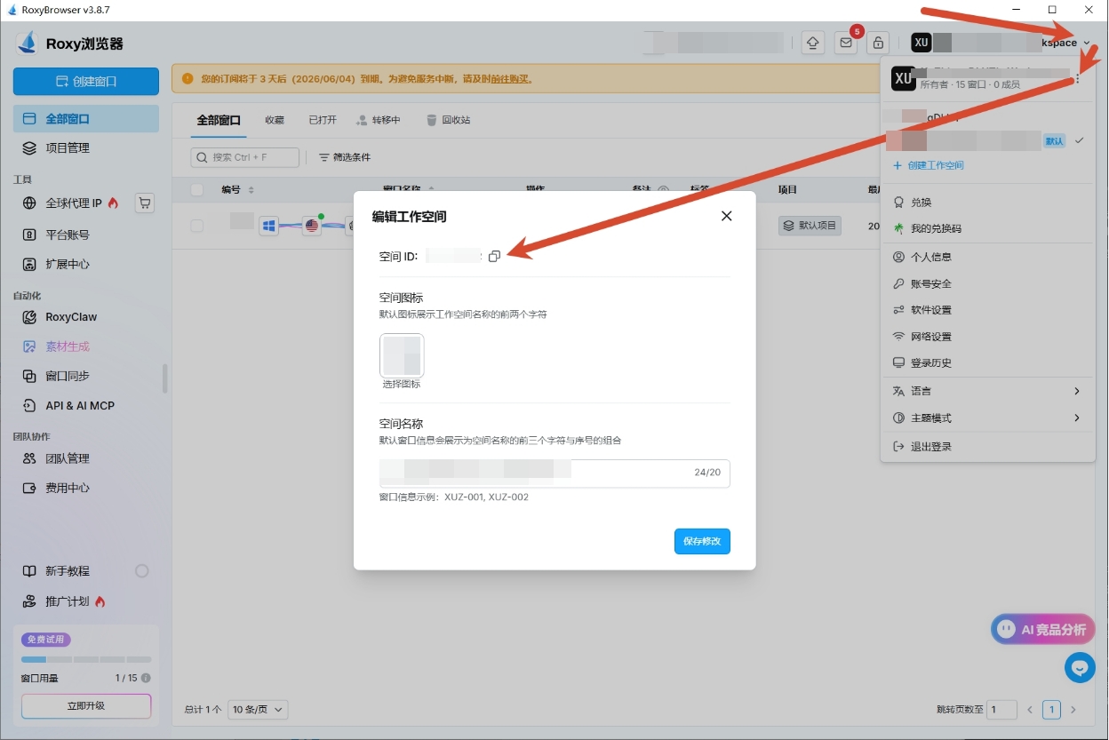Click the shopping cart icon beside 全球代理 IP
Viewport: 1109px width, 740px height.
[145, 203]
